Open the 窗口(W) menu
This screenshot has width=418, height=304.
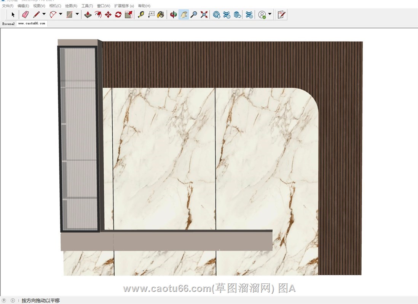point(104,6)
